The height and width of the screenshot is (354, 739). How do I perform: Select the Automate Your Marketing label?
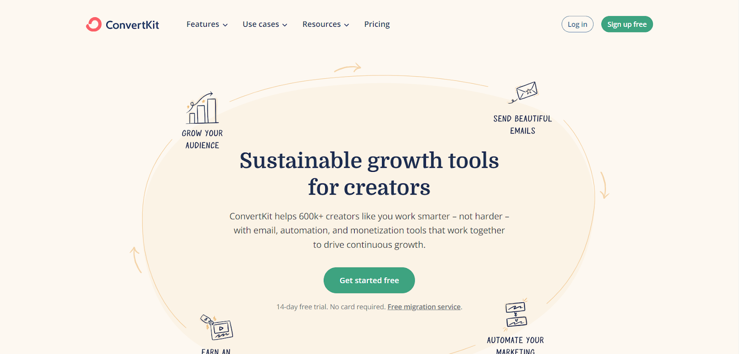point(515,346)
